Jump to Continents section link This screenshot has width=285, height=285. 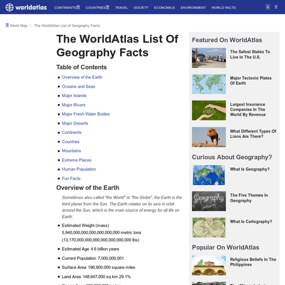72,133
